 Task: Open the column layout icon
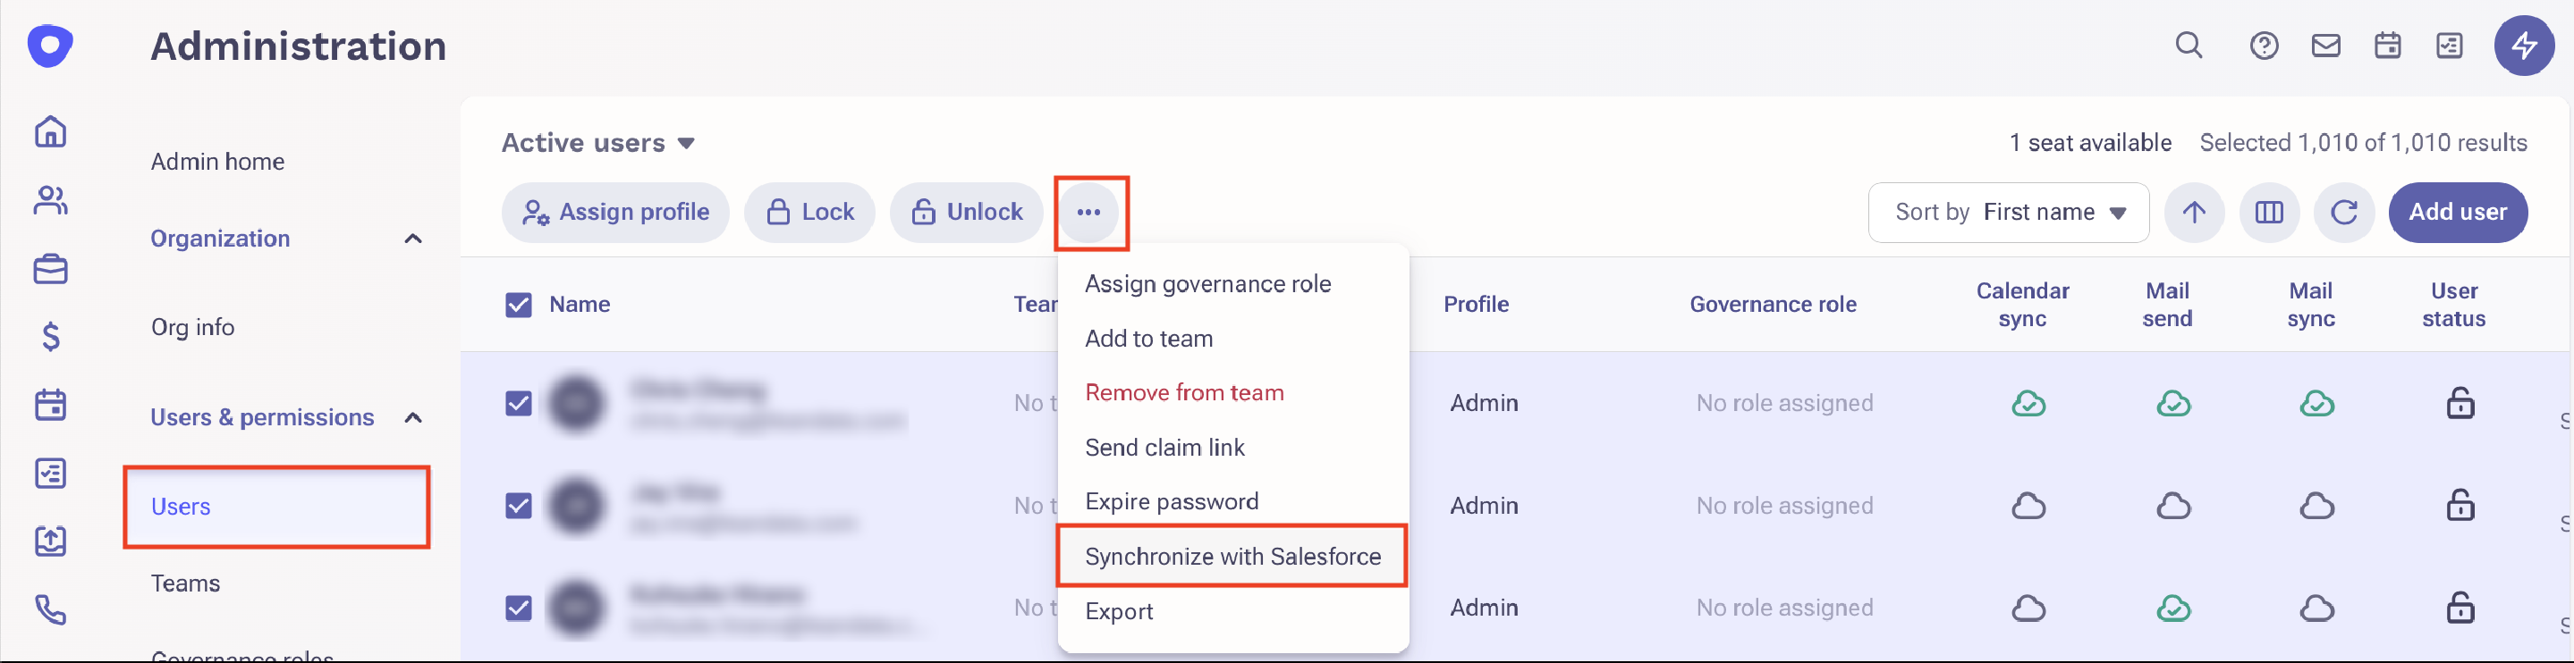point(2268,212)
